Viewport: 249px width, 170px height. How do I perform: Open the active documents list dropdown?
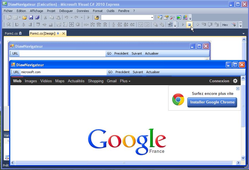click(244, 33)
